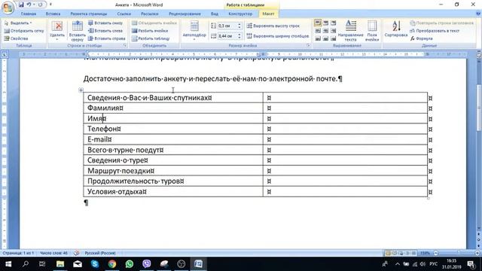Open table Properties (Свойства)
482x271 pixels.
16,38
